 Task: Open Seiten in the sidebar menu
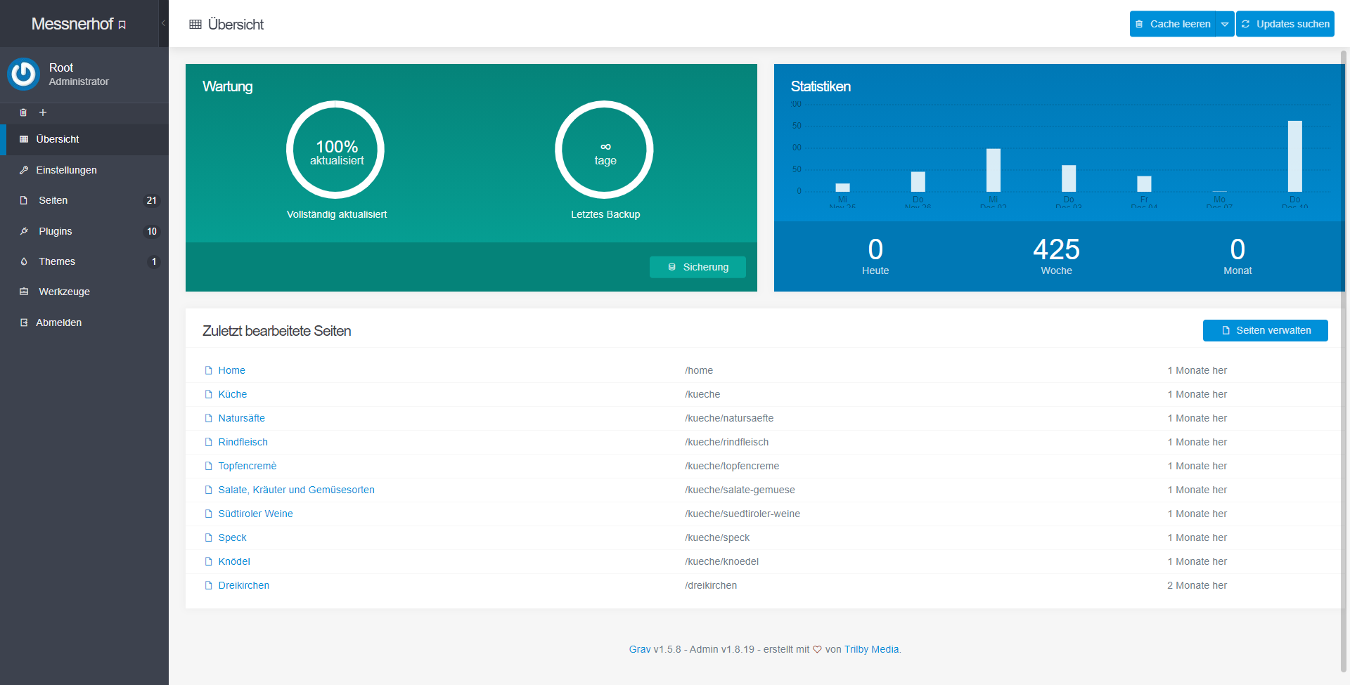(x=53, y=200)
